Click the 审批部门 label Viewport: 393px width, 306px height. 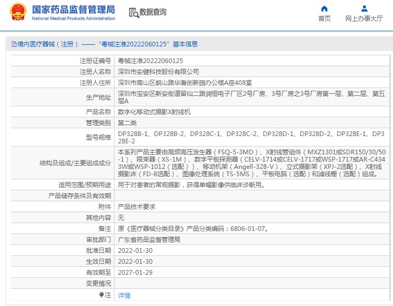[x=98, y=239]
